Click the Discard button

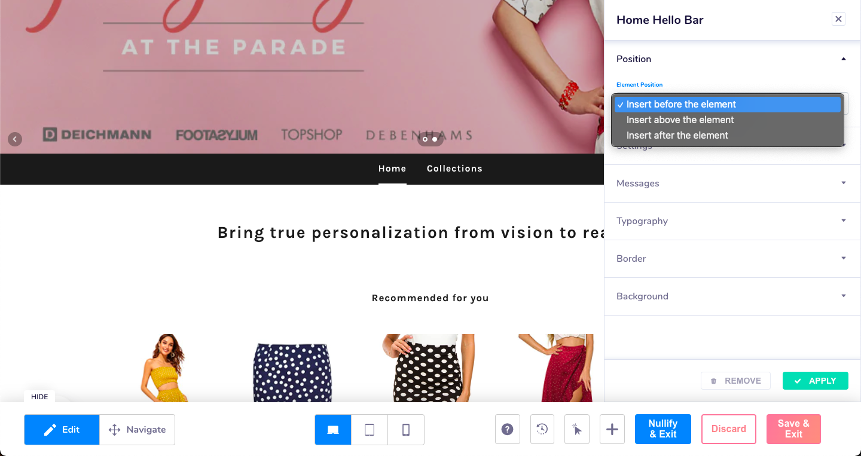point(729,429)
